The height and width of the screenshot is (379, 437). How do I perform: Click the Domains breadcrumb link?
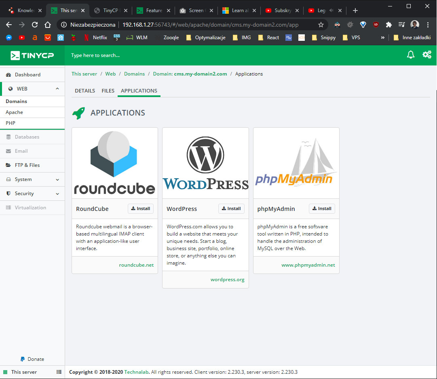pos(134,74)
